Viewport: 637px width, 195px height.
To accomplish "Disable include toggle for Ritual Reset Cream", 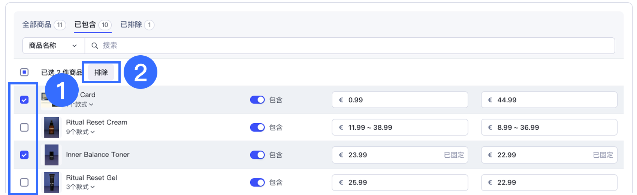I will click(x=257, y=127).
